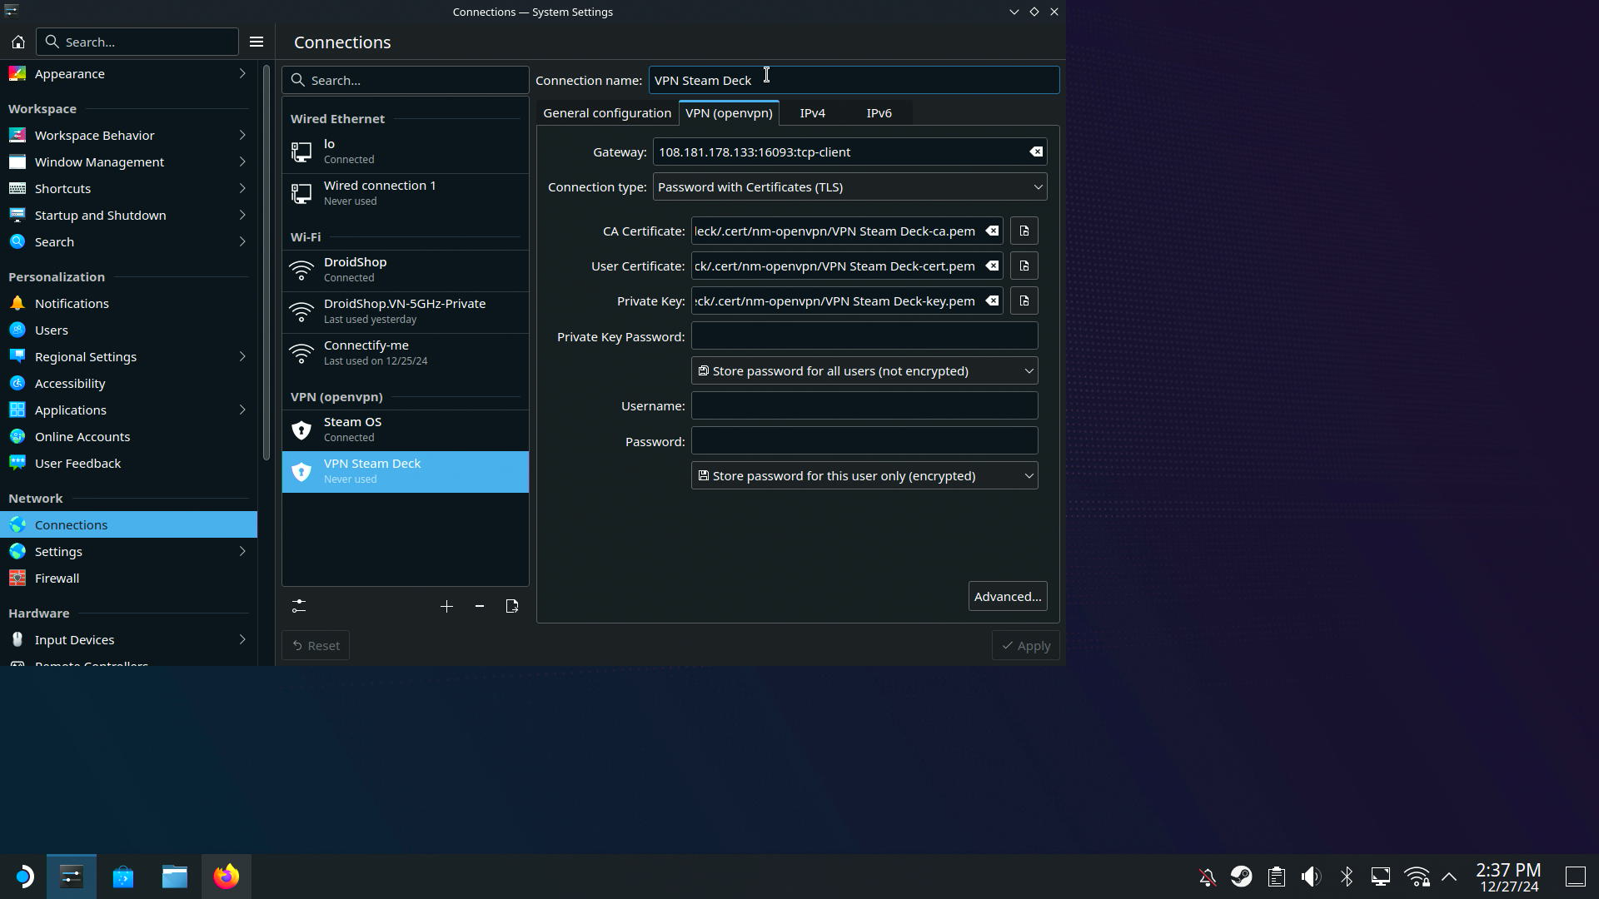
Task: Click the Reset button
Action: click(316, 646)
